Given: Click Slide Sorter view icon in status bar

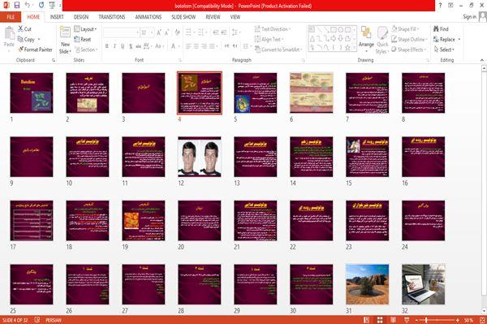Looking at the screenshot, I should (380, 320).
